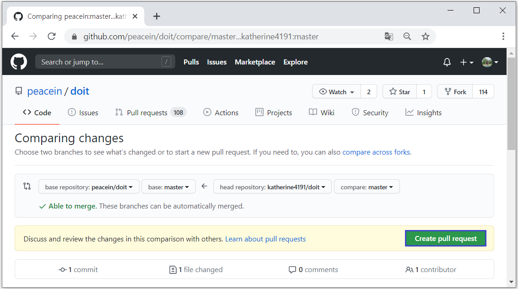Open Learn about pull requests link
The width and height of the screenshot is (518, 289).
[265, 239]
